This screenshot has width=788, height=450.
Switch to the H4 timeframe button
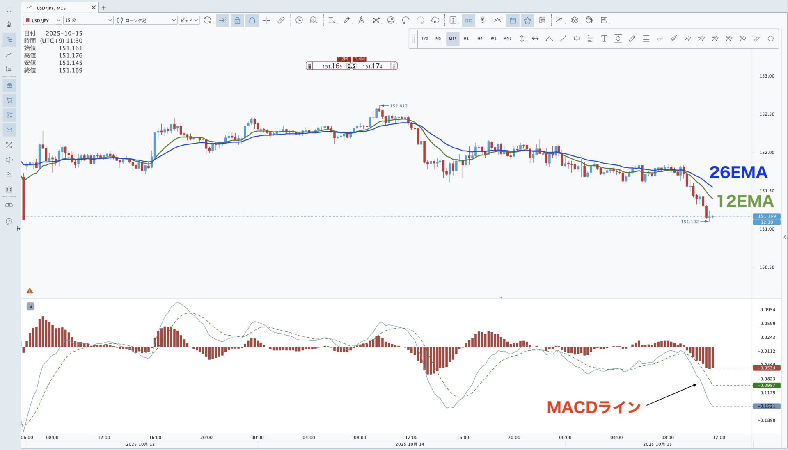[x=480, y=39]
